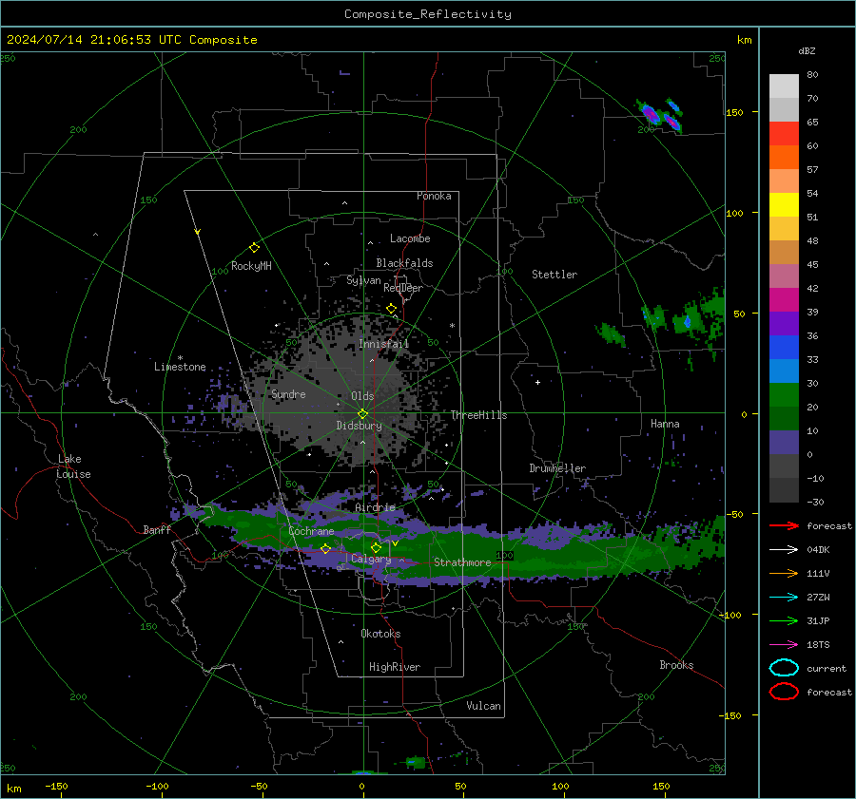Screen dimensions: 856x799
Task: Click the ThreeHills city label
Action: pos(478,415)
